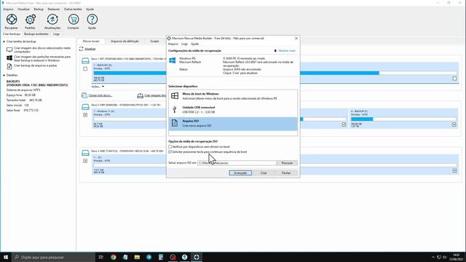Image resolution: width=466 pixels, height=262 pixels.
Task: Switch to the 'Arquivos de definição' tab
Action: 125,41
